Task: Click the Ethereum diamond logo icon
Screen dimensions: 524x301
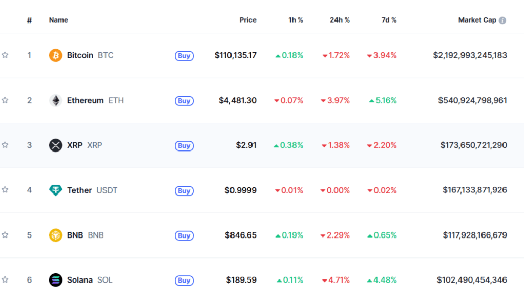Action: (x=55, y=100)
